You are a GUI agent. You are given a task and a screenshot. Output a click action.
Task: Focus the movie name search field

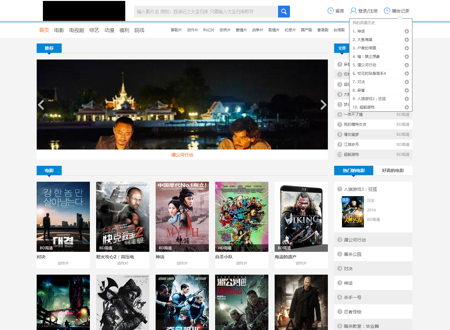[x=206, y=12]
